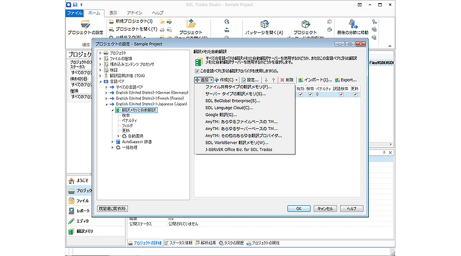Choose AnyTM: any file-based TM menu item
461x256 pixels.
pyautogui.click(x=244, y=122)
